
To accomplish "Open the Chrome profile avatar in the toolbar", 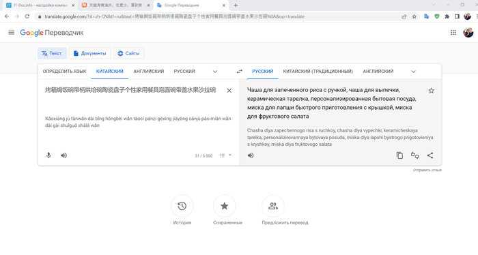I will click(467, 16).
